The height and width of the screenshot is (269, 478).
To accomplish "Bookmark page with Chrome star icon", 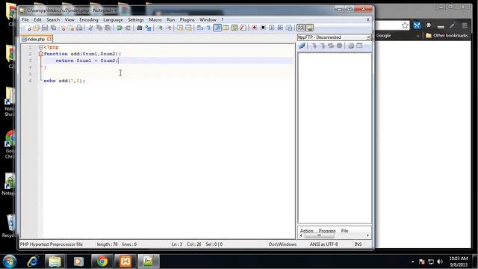I will [x=405, y=25].
